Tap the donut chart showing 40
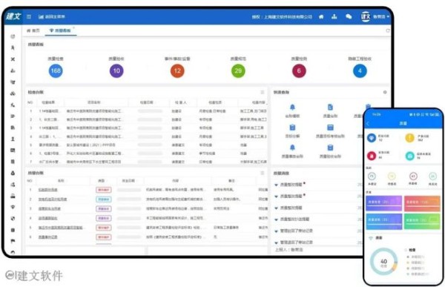This screenshot has height=287, width=445. (383, 262)
